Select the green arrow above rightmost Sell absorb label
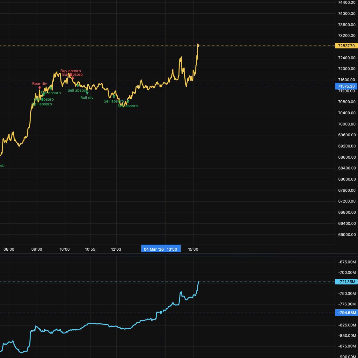This screenshot has height=358, width=358. (x=128, y=102)
